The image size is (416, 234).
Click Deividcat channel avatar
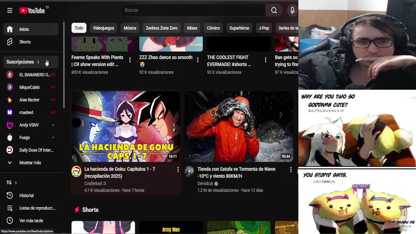(189, 171)
